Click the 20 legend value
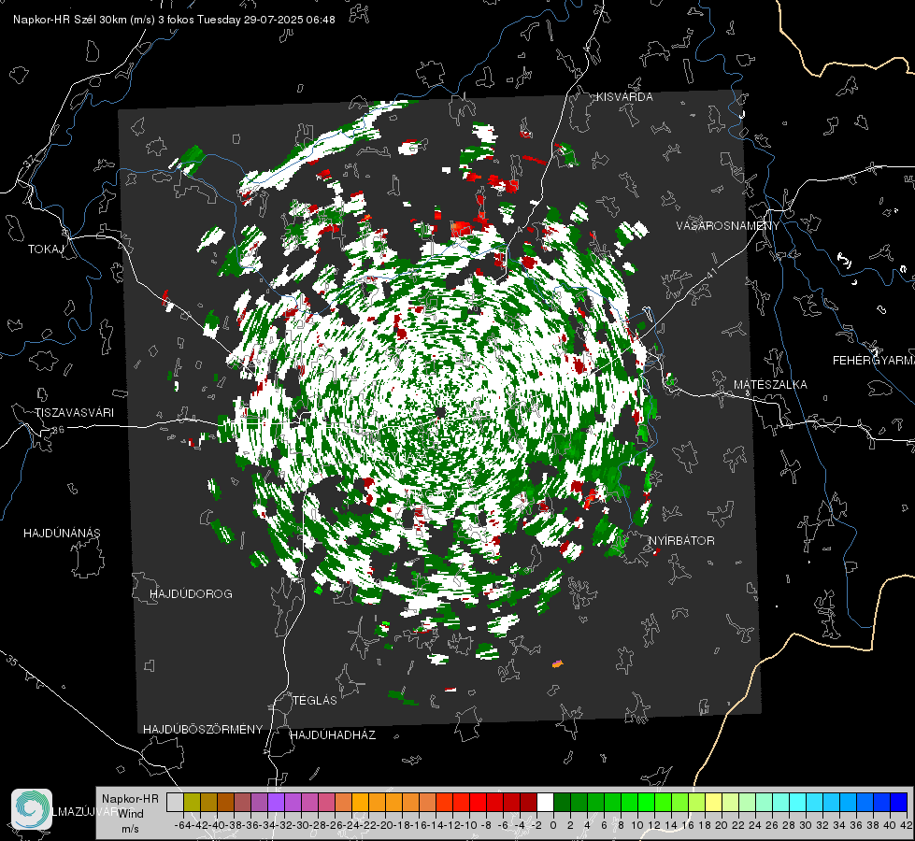 (722, 825)
